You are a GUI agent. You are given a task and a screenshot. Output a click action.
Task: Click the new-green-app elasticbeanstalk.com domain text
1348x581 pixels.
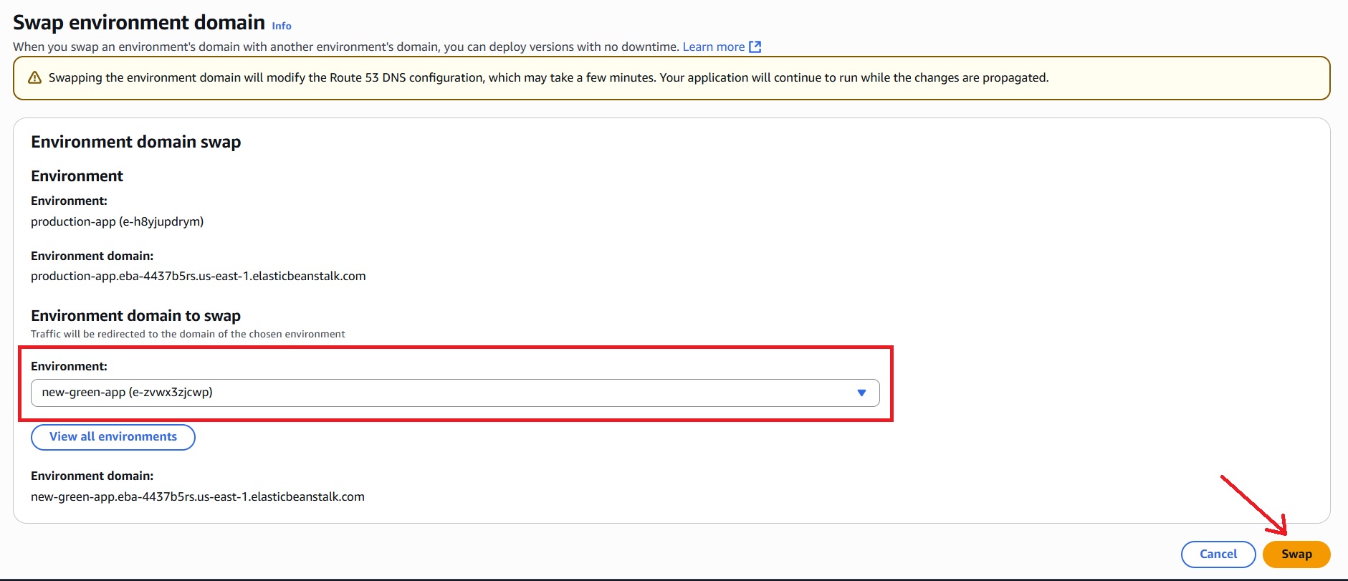[x=197, y=496]
